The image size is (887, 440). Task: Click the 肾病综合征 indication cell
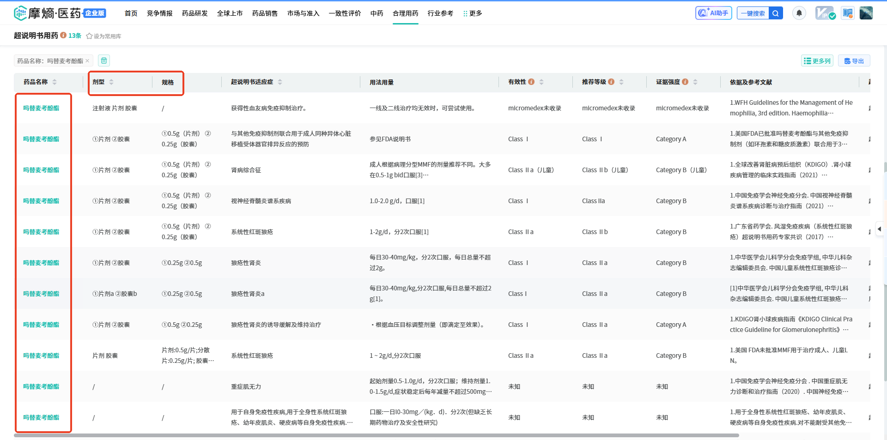tap(246, 170)
